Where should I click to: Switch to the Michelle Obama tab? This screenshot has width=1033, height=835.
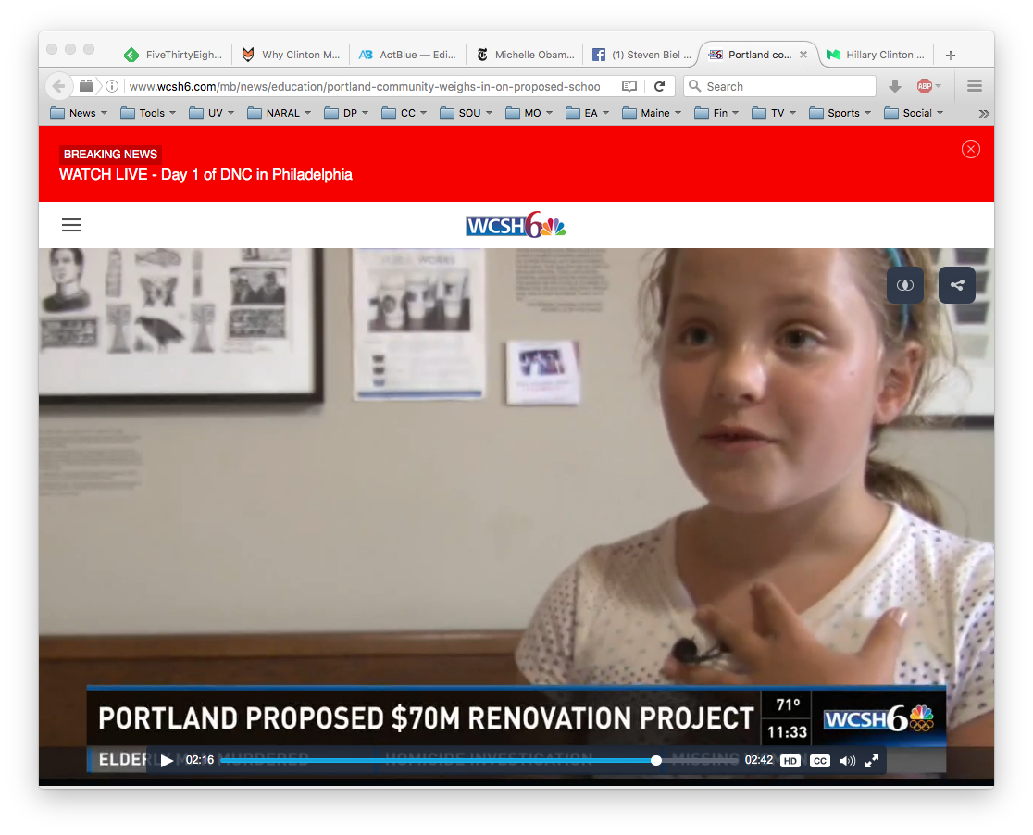coord(525,55)
